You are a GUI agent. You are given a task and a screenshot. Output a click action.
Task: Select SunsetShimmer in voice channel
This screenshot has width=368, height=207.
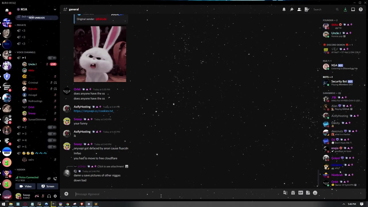[x=37, y=119]
